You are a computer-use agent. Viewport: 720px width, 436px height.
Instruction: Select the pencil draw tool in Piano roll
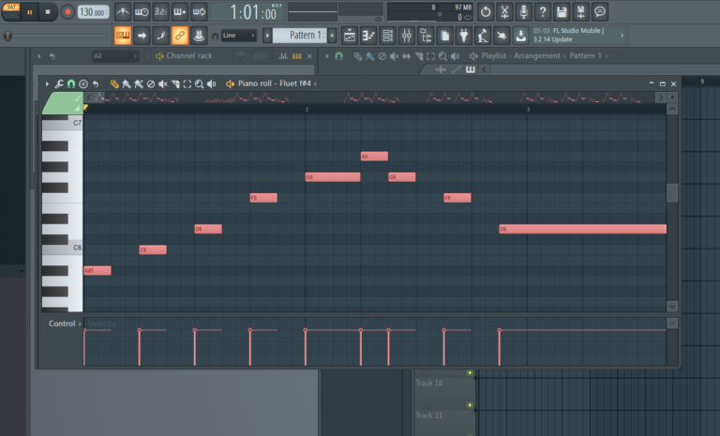114,84
